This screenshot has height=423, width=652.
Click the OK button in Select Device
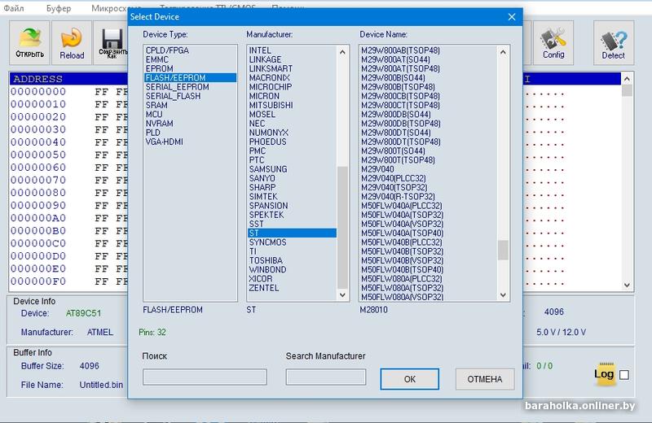410,379
